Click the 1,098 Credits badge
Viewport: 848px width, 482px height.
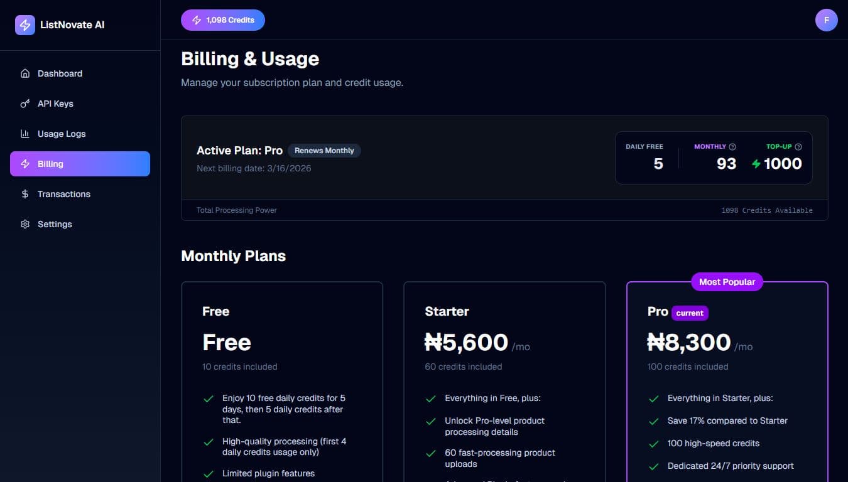point(222,19)
